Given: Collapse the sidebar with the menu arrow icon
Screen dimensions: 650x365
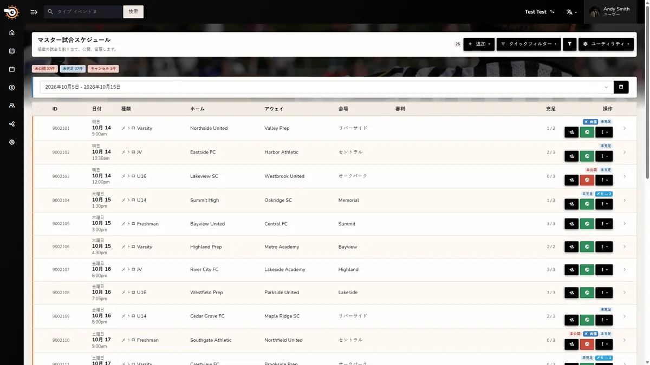Looking at the screenshot, I should pos(34,12).
